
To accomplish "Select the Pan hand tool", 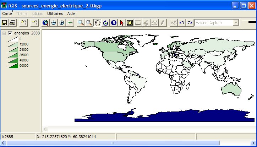I will pos(97,23).
